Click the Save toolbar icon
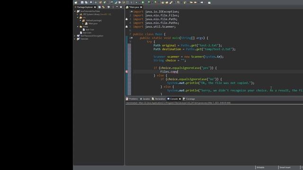This screenshot has height=170, width=303. click(x=82, y=2)
